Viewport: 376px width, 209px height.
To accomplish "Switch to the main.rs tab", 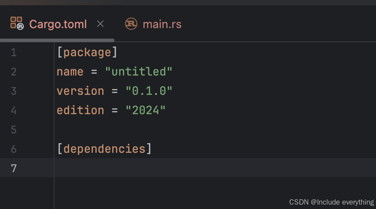I will click(x=162, y=24).
